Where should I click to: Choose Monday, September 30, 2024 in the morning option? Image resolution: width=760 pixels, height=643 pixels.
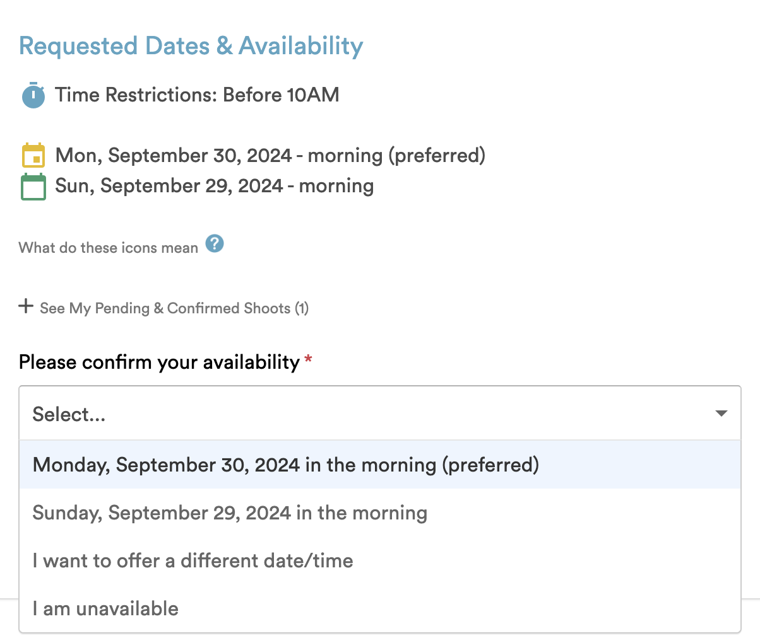tap(380, 465)
